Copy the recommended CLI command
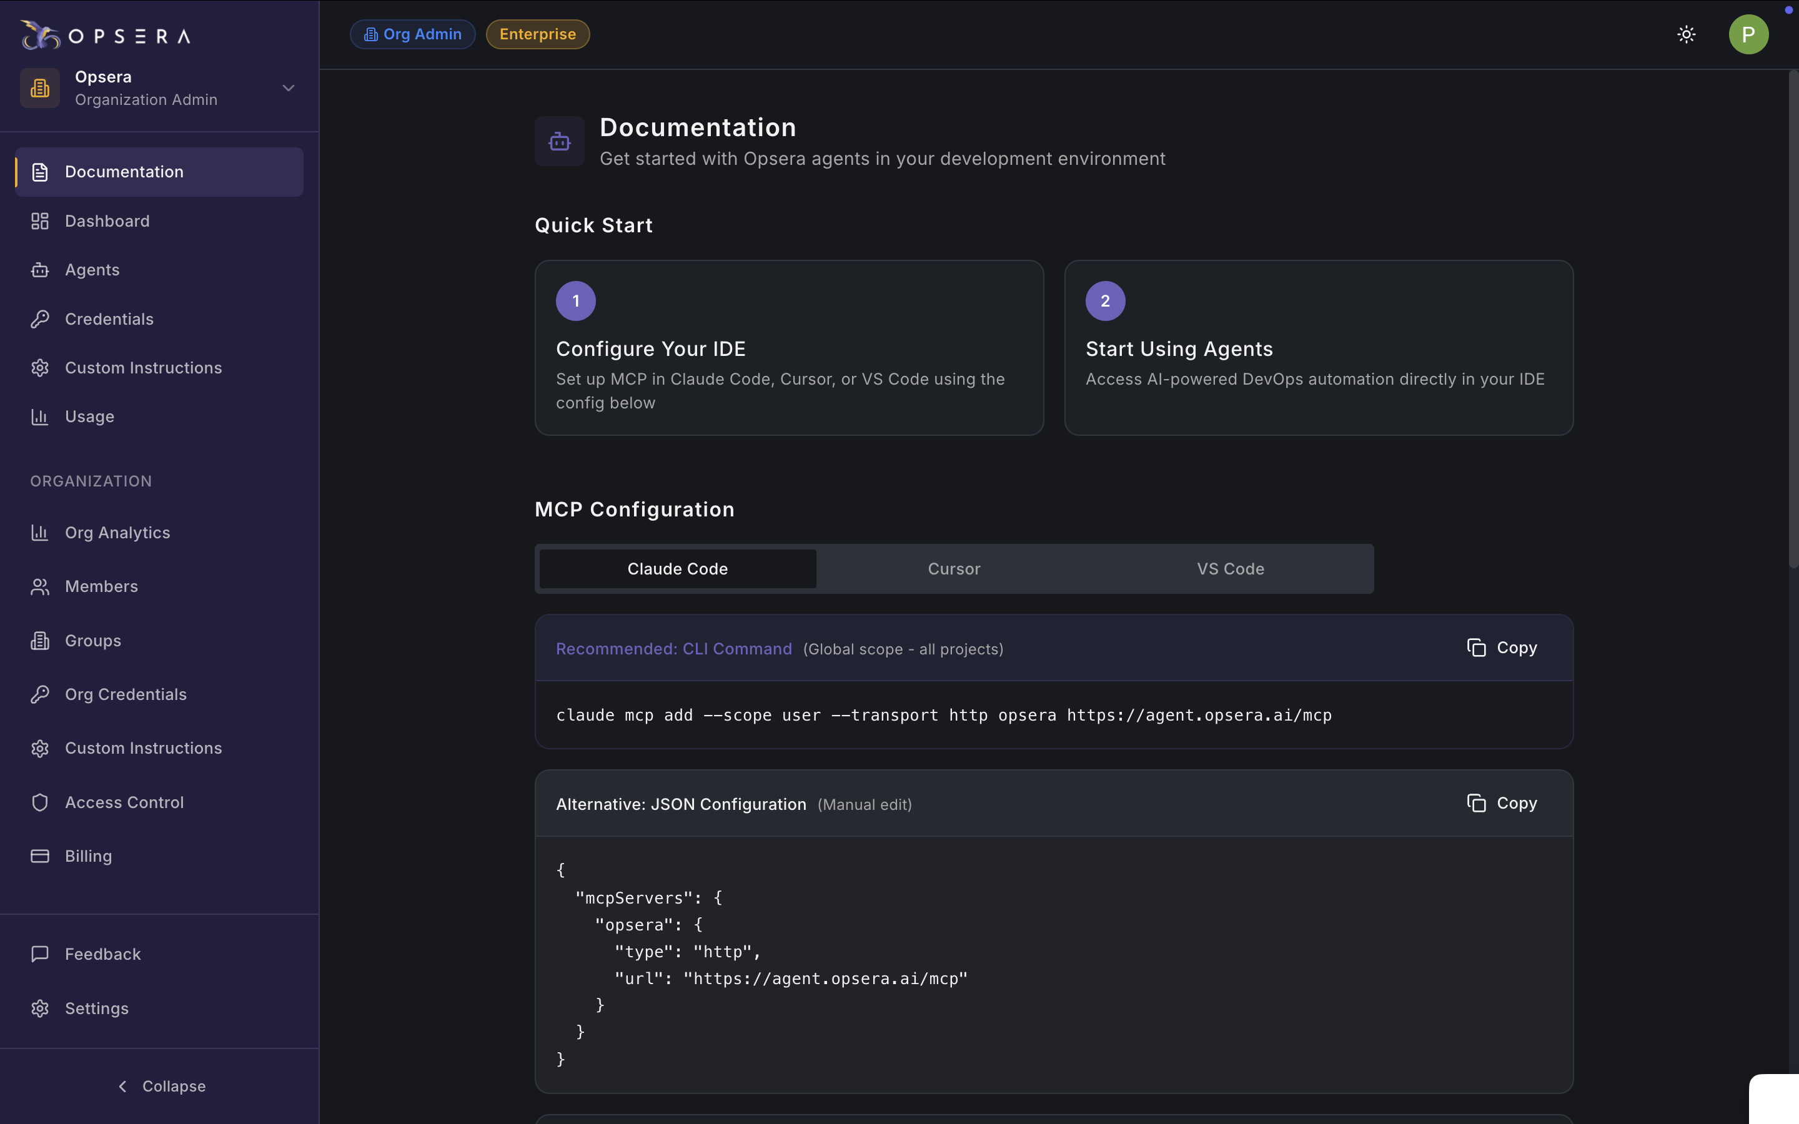The image size is (1799, 1124). point(1502,648)
